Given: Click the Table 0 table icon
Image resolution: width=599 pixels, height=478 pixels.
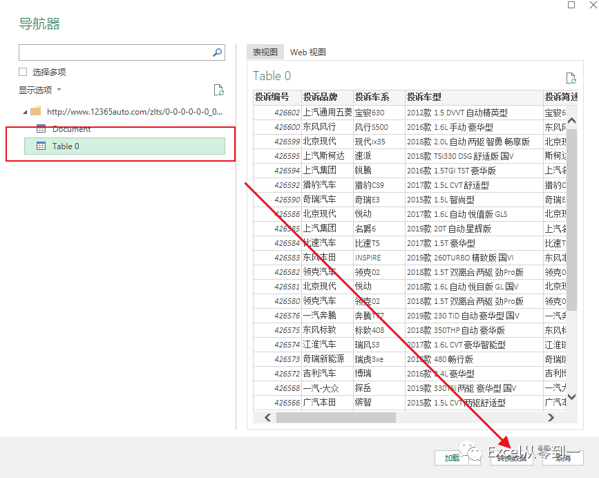Looking at the screenshot, I should point(41,146).
